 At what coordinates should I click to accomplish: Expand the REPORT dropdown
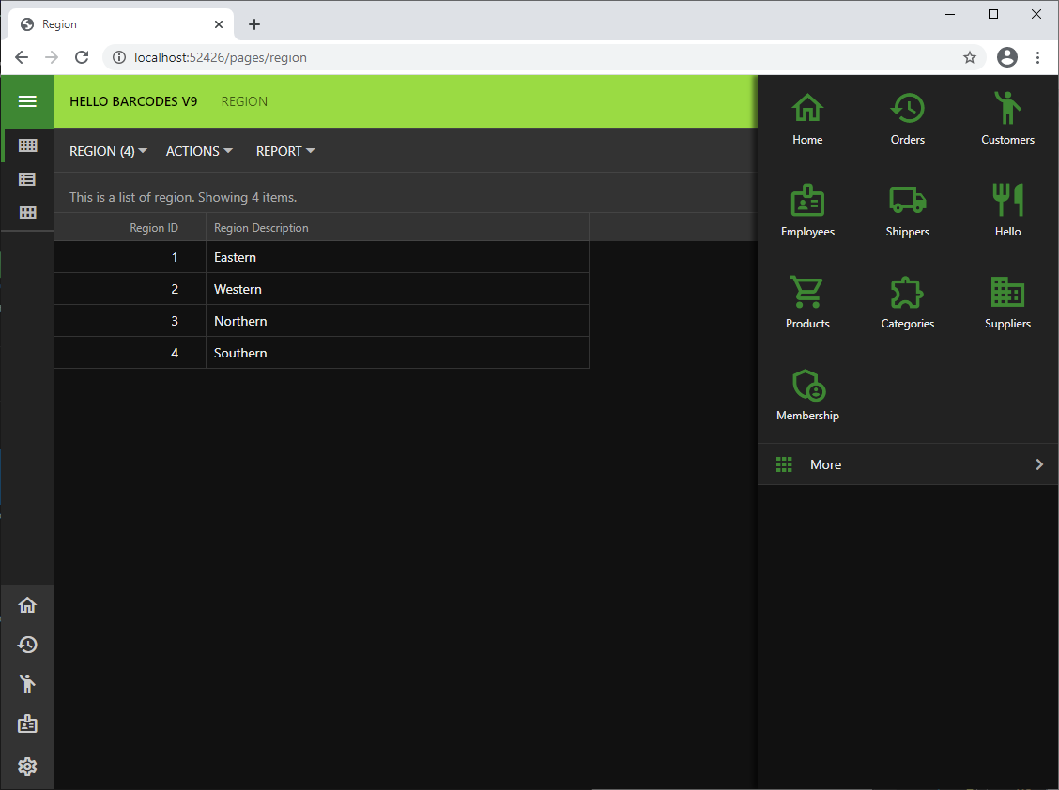pyautogui.click(x=285, y=151)
